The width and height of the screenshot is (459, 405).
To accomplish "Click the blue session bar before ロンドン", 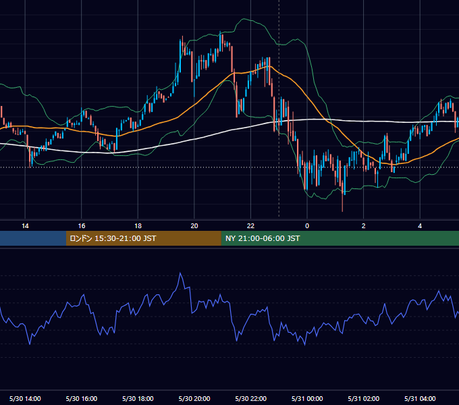I will point(33,238).
